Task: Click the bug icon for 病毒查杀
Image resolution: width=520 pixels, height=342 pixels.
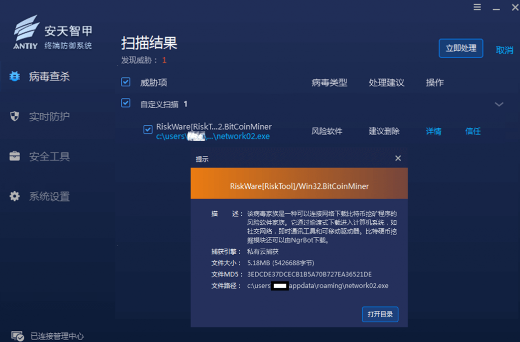Action: click(15, 77)
